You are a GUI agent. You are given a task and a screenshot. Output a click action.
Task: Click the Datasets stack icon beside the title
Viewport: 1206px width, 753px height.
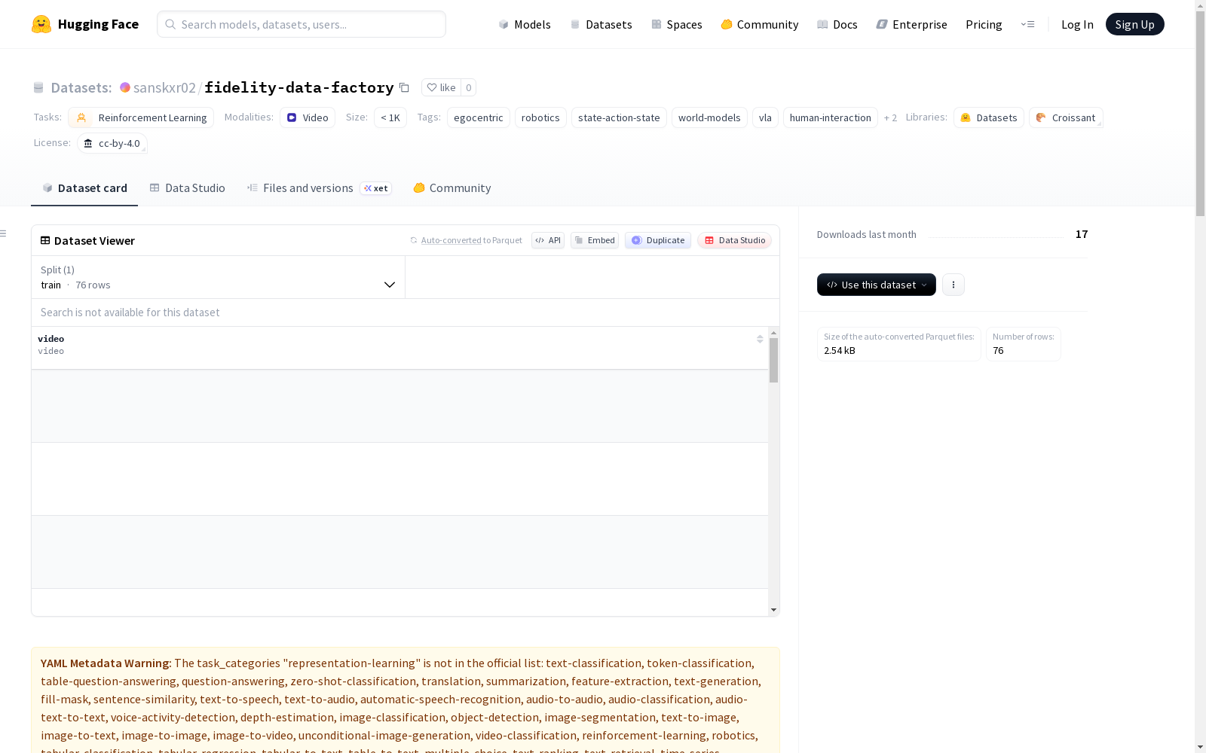[38, 87]
